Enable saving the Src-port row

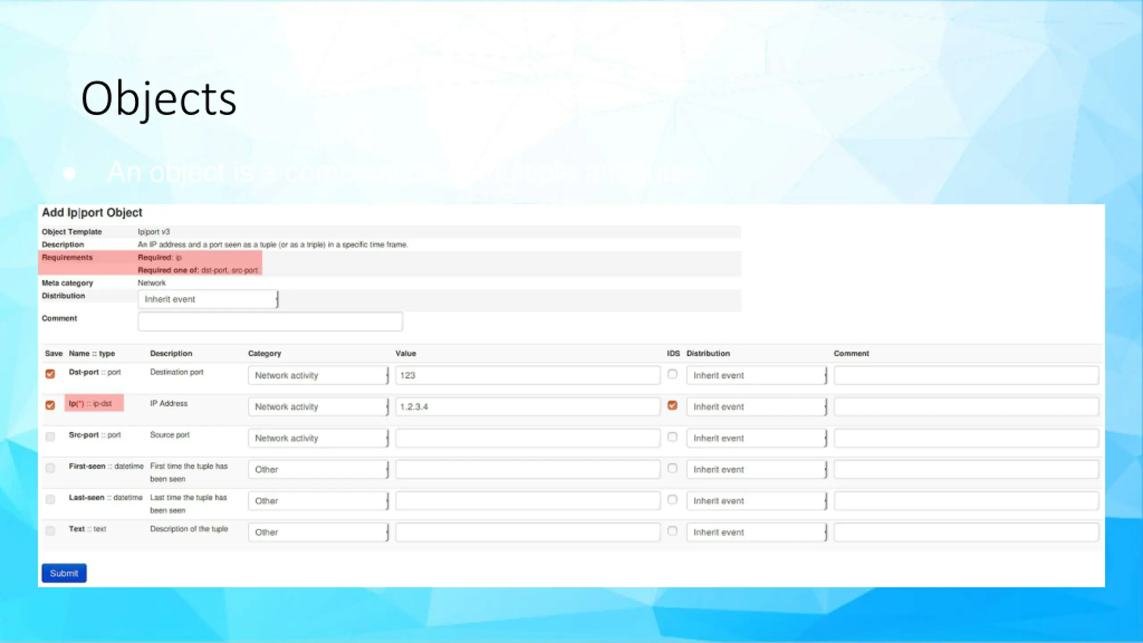50,437
